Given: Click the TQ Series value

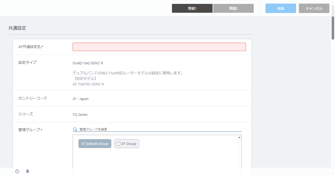Looking at the screenshot, I should click(80, 114).
